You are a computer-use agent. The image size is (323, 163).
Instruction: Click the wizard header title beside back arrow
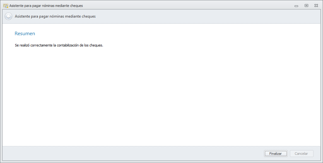pyautogui.click(x=55, y=16)
